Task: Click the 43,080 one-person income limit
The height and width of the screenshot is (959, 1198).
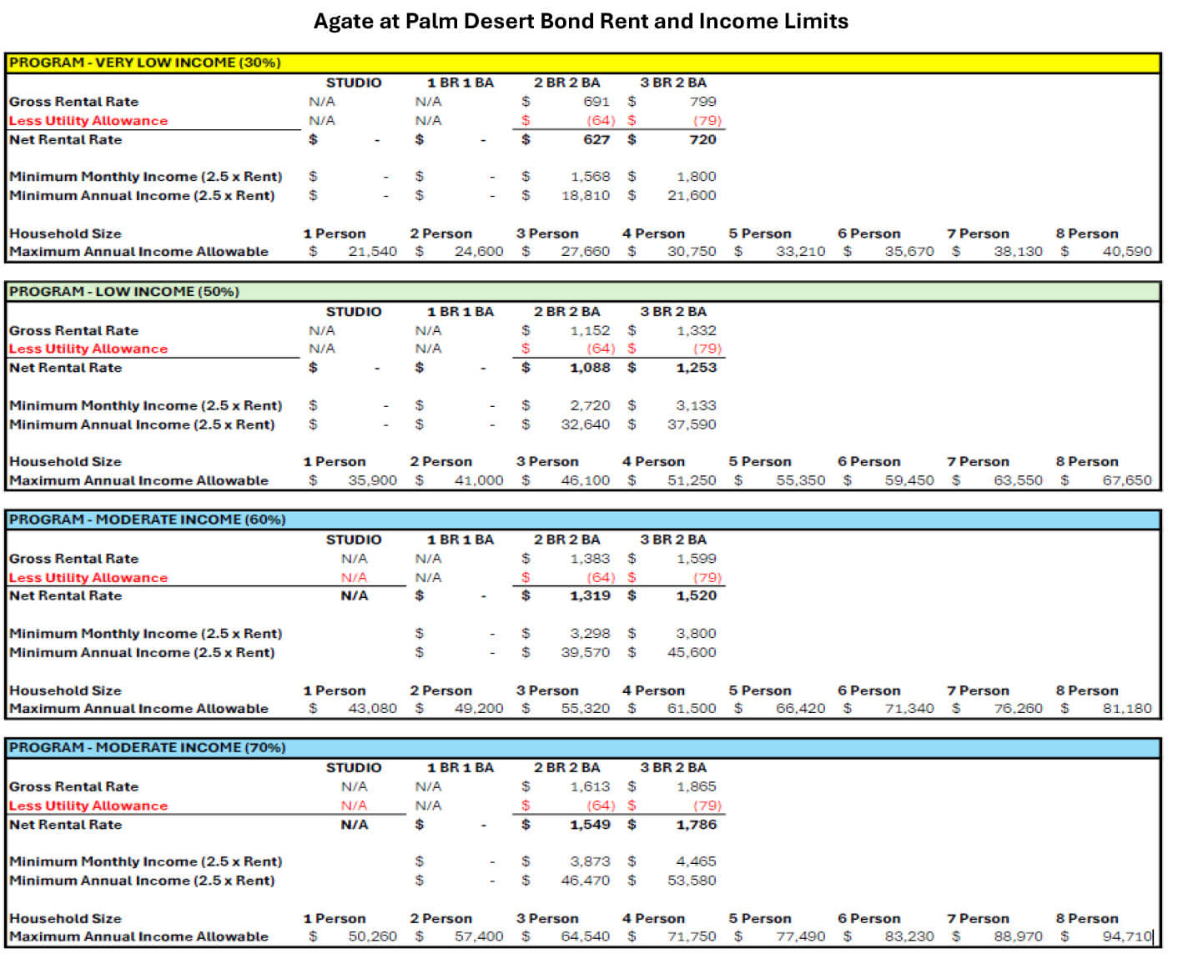Action: [x=372, y=709]
